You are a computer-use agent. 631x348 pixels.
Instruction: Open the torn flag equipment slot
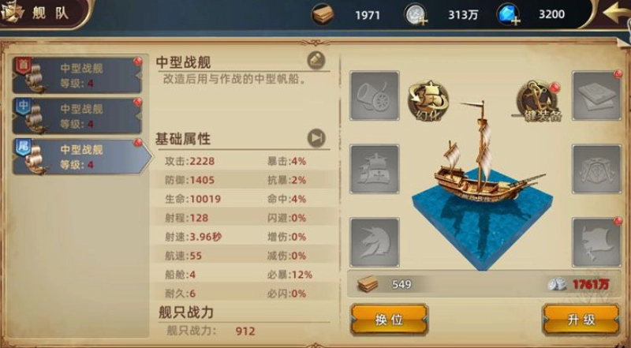point(597,242)
